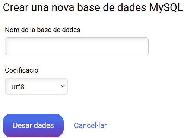Click the down arrow icon of Codificació select
This screenshot has width=184, height=138.
point(63,86)
